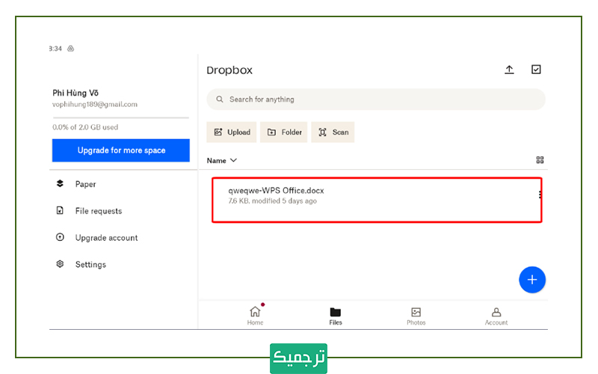Expand the Name sort dropdown
Screen dimensions: 598x374
pos(221,161)
